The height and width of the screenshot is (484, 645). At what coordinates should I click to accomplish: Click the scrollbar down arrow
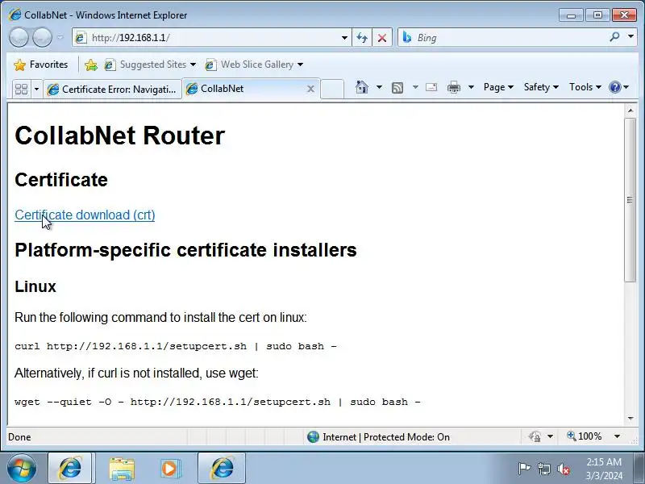[x=630, y=419]
